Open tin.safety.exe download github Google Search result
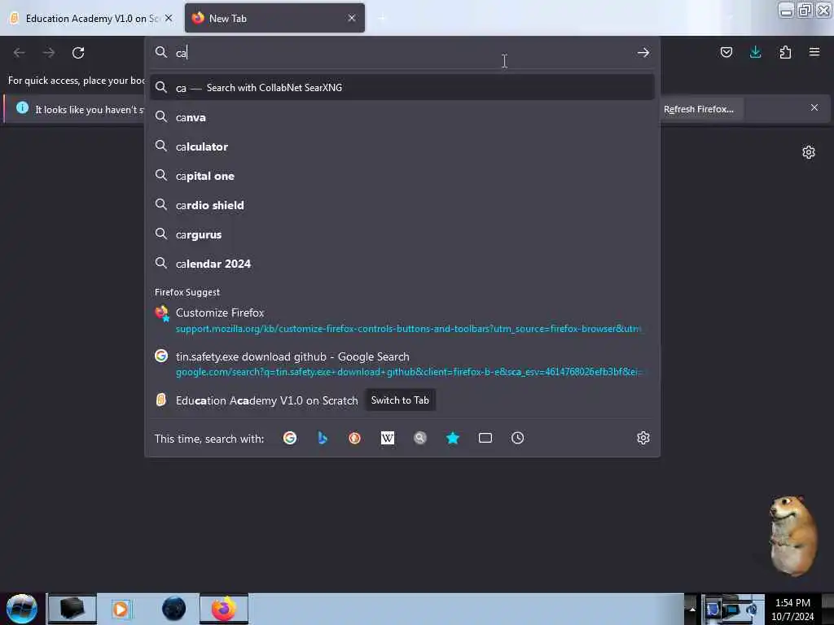 click(x=402, y=364)
